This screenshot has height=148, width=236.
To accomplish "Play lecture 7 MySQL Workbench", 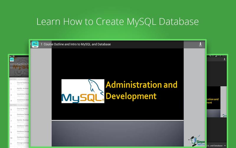I will pyautogui.click(x=19, y=121).
